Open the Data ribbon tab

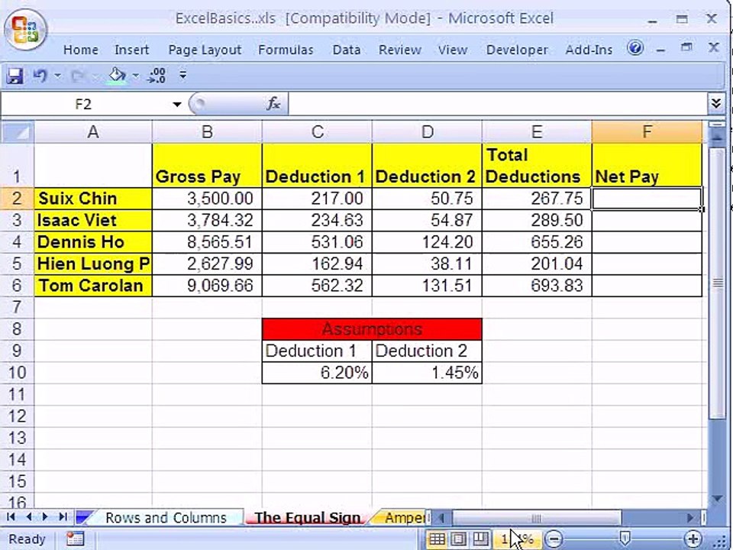pos(347,50)
